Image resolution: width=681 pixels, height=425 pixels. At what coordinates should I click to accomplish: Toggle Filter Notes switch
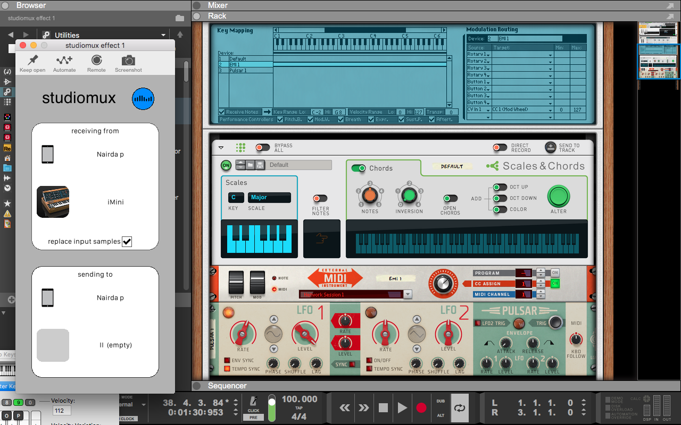(320, 199)
